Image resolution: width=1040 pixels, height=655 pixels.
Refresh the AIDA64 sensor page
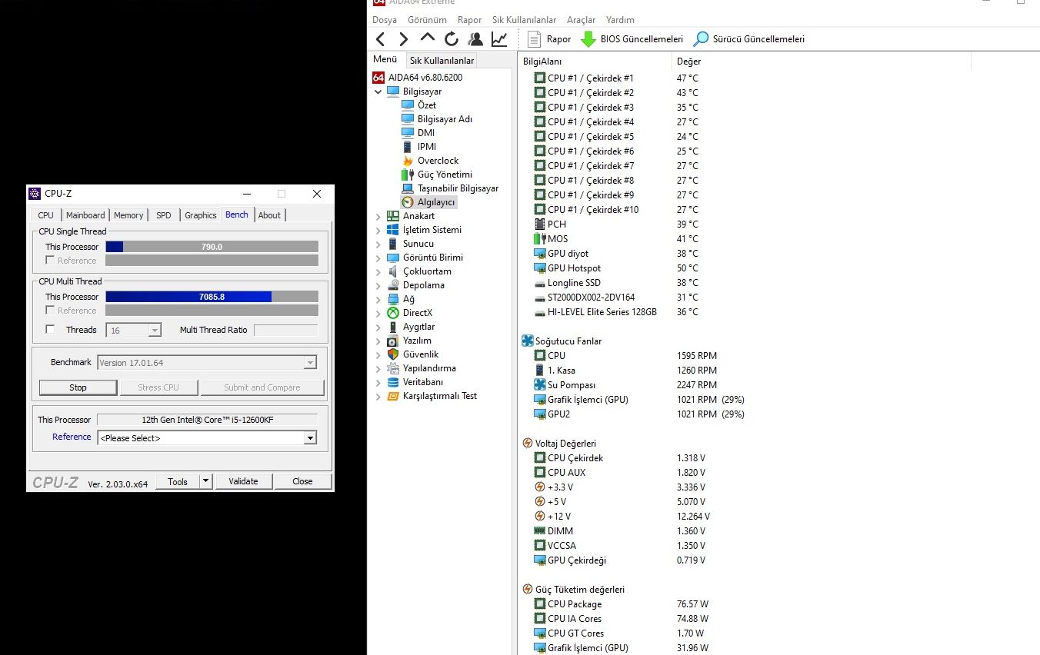[452, 39]
